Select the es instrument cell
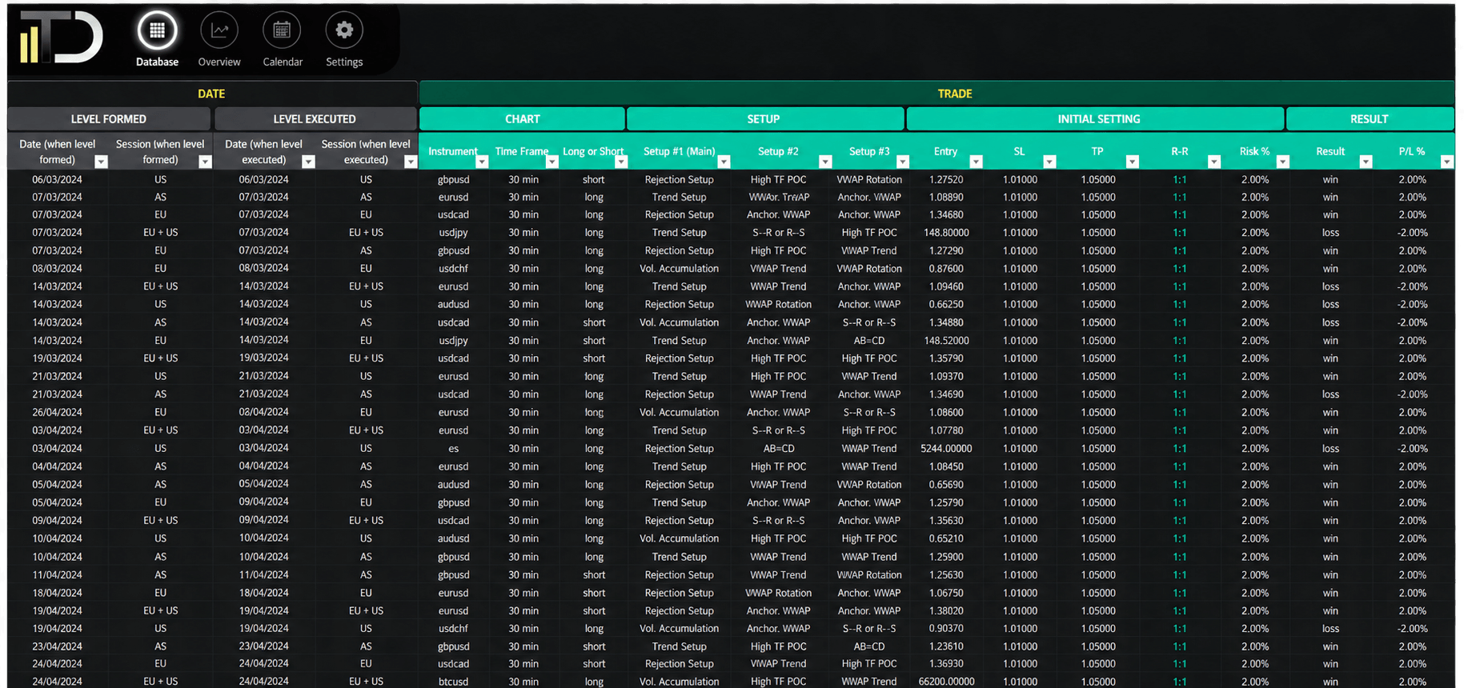 tap(453, 449)
